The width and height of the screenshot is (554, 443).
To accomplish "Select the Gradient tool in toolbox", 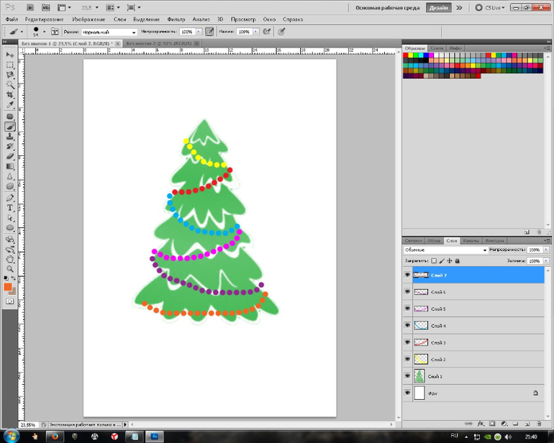I will 10,166.
